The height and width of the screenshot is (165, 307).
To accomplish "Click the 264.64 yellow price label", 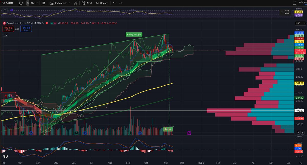I will [299, 83].
